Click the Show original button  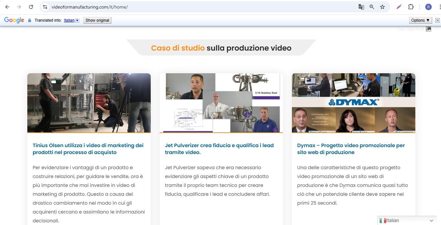point(97,20)
